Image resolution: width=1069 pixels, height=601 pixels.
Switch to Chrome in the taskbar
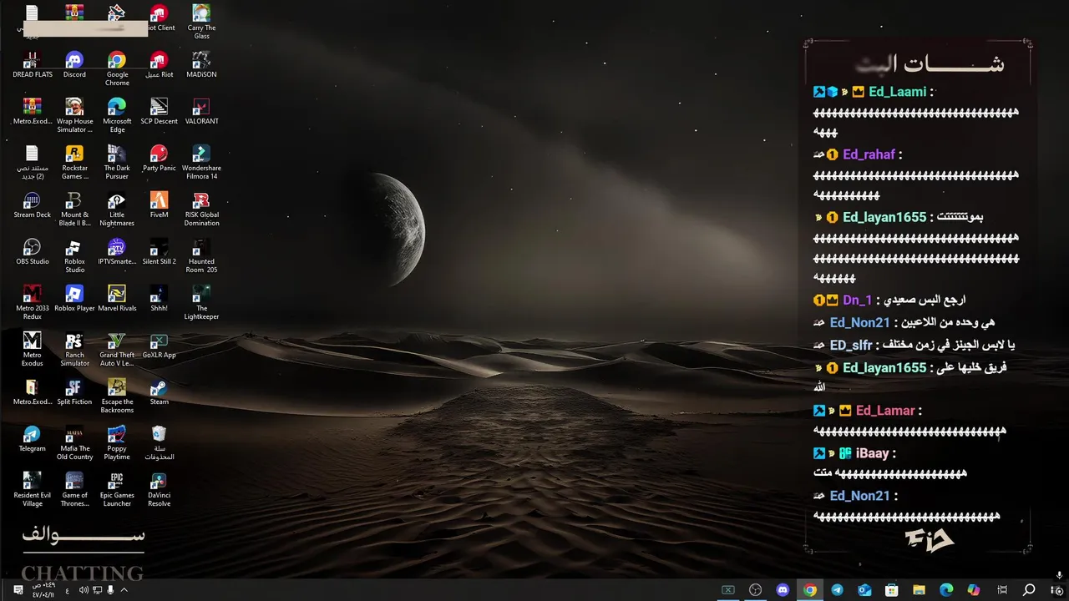(x=810, y=590)
